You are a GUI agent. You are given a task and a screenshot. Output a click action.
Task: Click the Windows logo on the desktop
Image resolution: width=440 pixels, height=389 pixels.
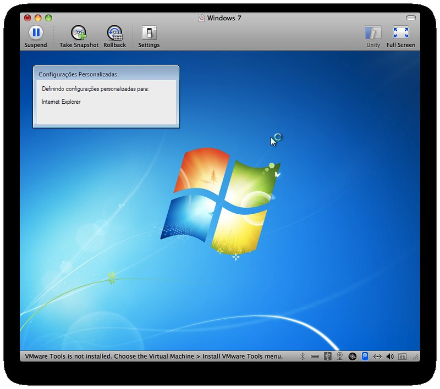point(221,202)
